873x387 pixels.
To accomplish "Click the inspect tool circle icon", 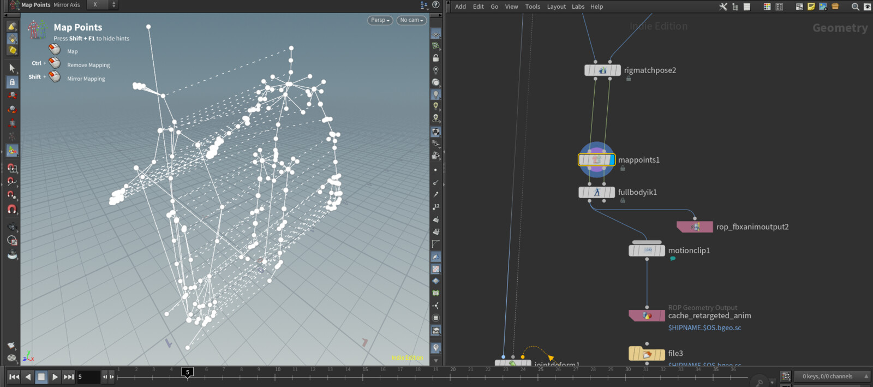I will (x=12, y=240).
